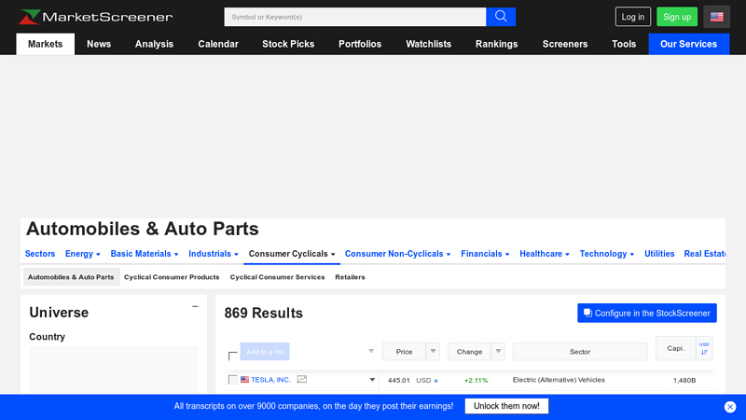Select Cyclical Consumer Services subtab
The image size is (746, 420).
pos(277,277)
